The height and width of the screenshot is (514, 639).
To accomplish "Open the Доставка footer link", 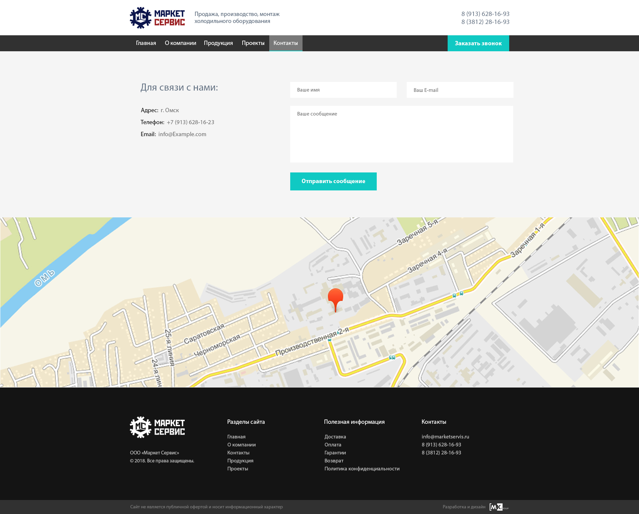I will [335, 436].
